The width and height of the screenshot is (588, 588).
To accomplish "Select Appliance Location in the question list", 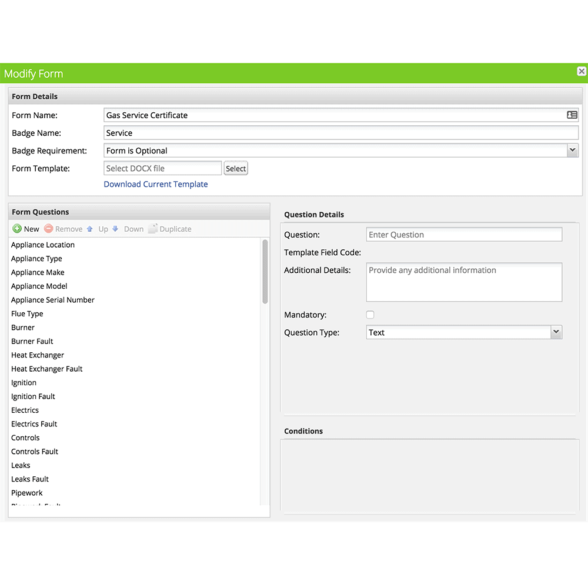I will pyautogui.click(x=43, y=245).
